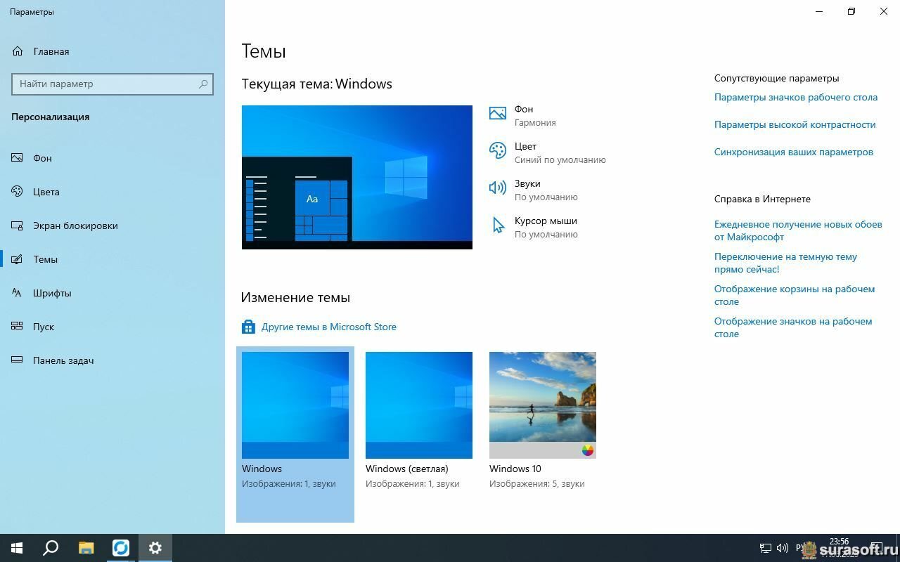Open the Пуск settings page
The image size is (900, 562).
pos(112,327)
